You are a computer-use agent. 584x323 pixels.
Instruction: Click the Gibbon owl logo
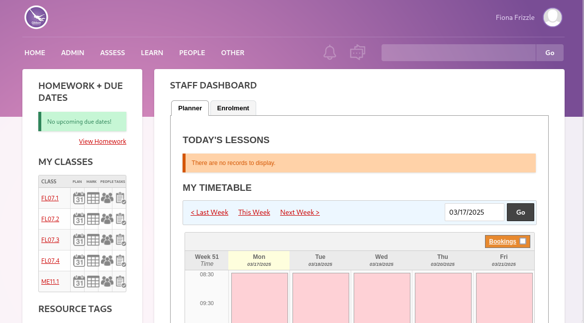[36, 17]
